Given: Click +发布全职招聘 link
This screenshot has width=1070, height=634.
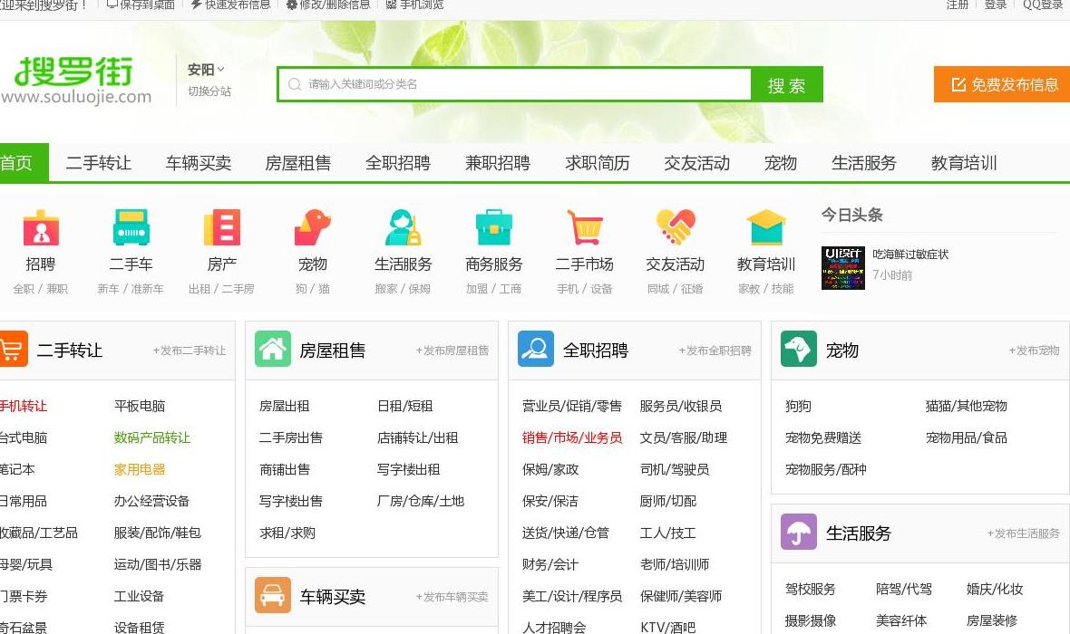Looking at the screenshot, I should pyautogui.click(x=715, y=351).
